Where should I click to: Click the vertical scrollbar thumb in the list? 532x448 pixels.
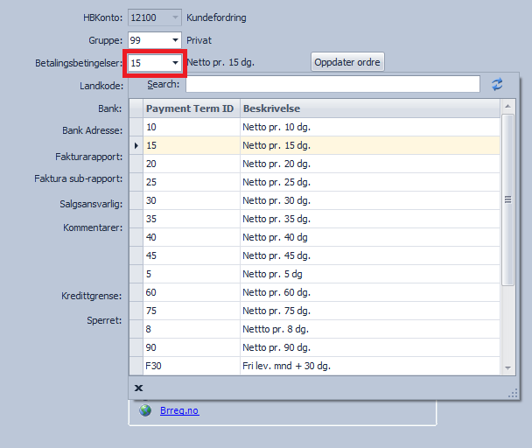pyautogui.click(x=508, y=199)
